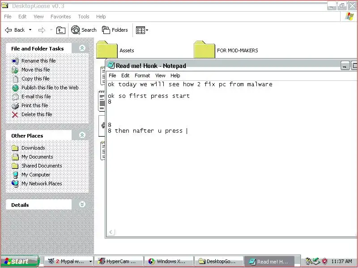Open Explorer's File menu
Screen dimensions: 358x268
(8, 17)
